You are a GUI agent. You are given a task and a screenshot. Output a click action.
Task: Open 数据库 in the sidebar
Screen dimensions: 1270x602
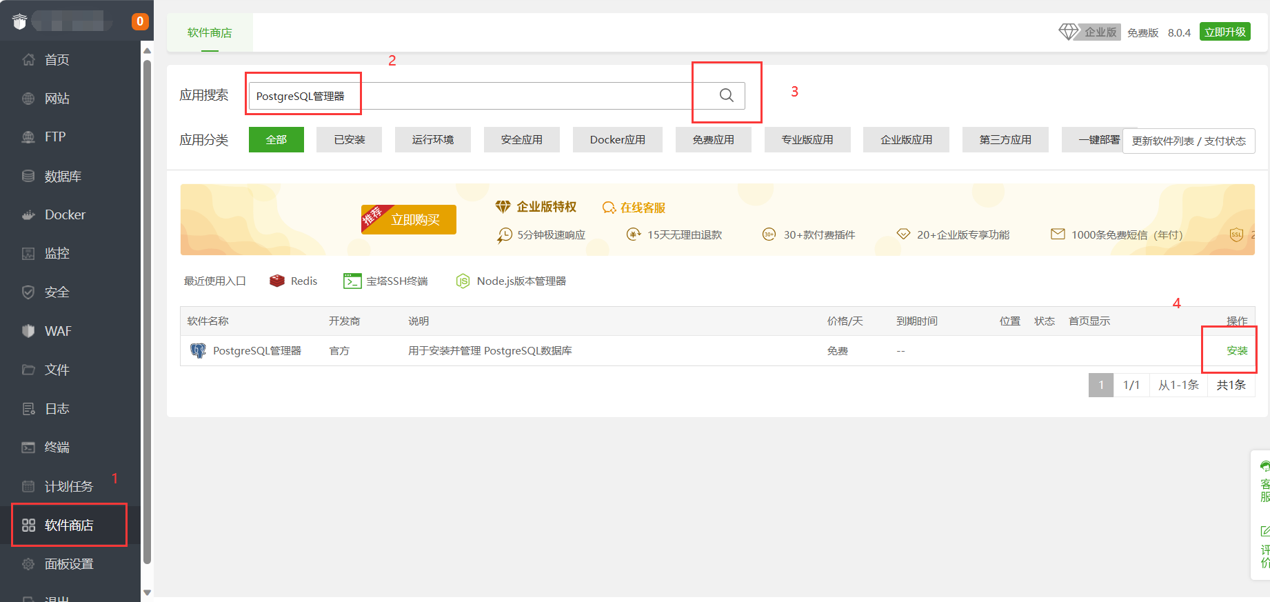coord(63,177)
